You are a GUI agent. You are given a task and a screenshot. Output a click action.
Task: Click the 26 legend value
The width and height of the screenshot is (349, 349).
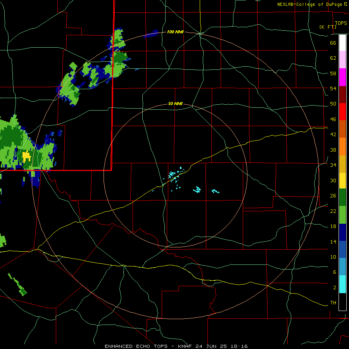[333, 196]
